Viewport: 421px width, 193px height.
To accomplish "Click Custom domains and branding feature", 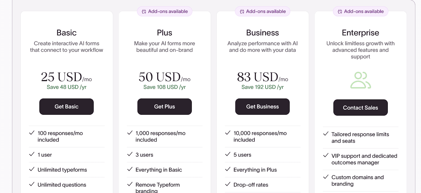I will click(357, 181).
